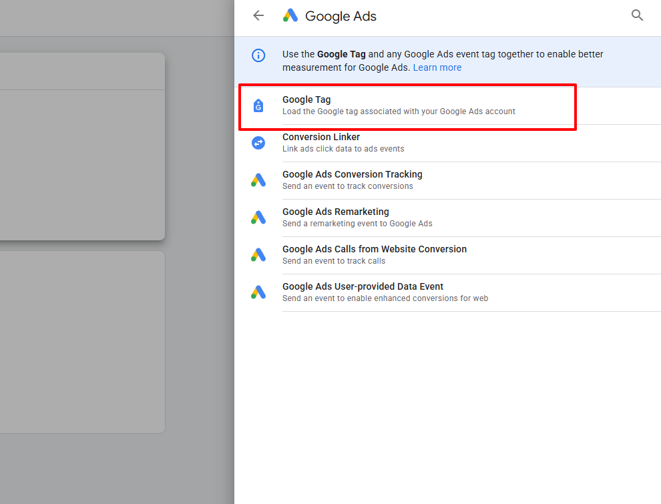The image size is (661, 504).
Task: Pick Google Ads User-provided Data Event
Action: [x=448, y=293]
